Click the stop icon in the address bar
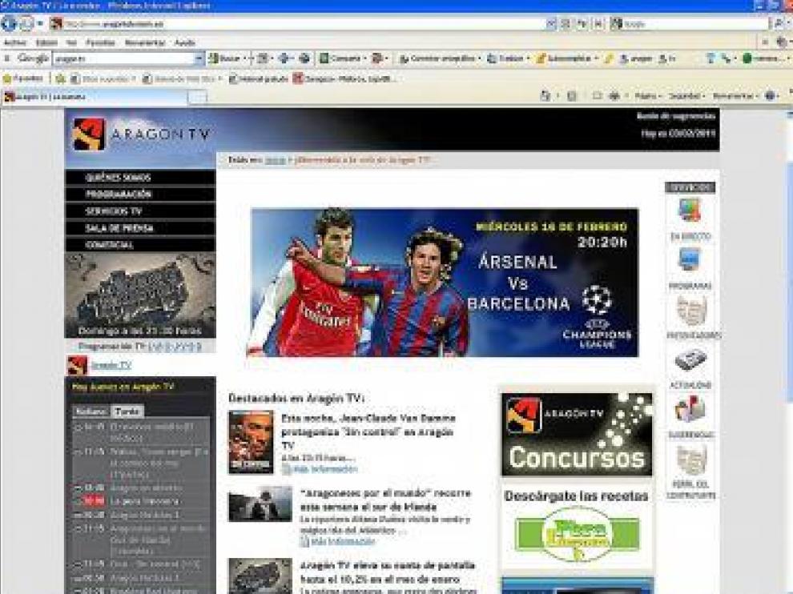 pos(598,24)
